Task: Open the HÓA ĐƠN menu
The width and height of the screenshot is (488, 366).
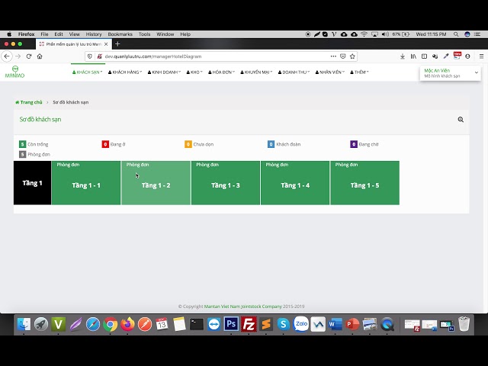Action: (x=223, y=72)
